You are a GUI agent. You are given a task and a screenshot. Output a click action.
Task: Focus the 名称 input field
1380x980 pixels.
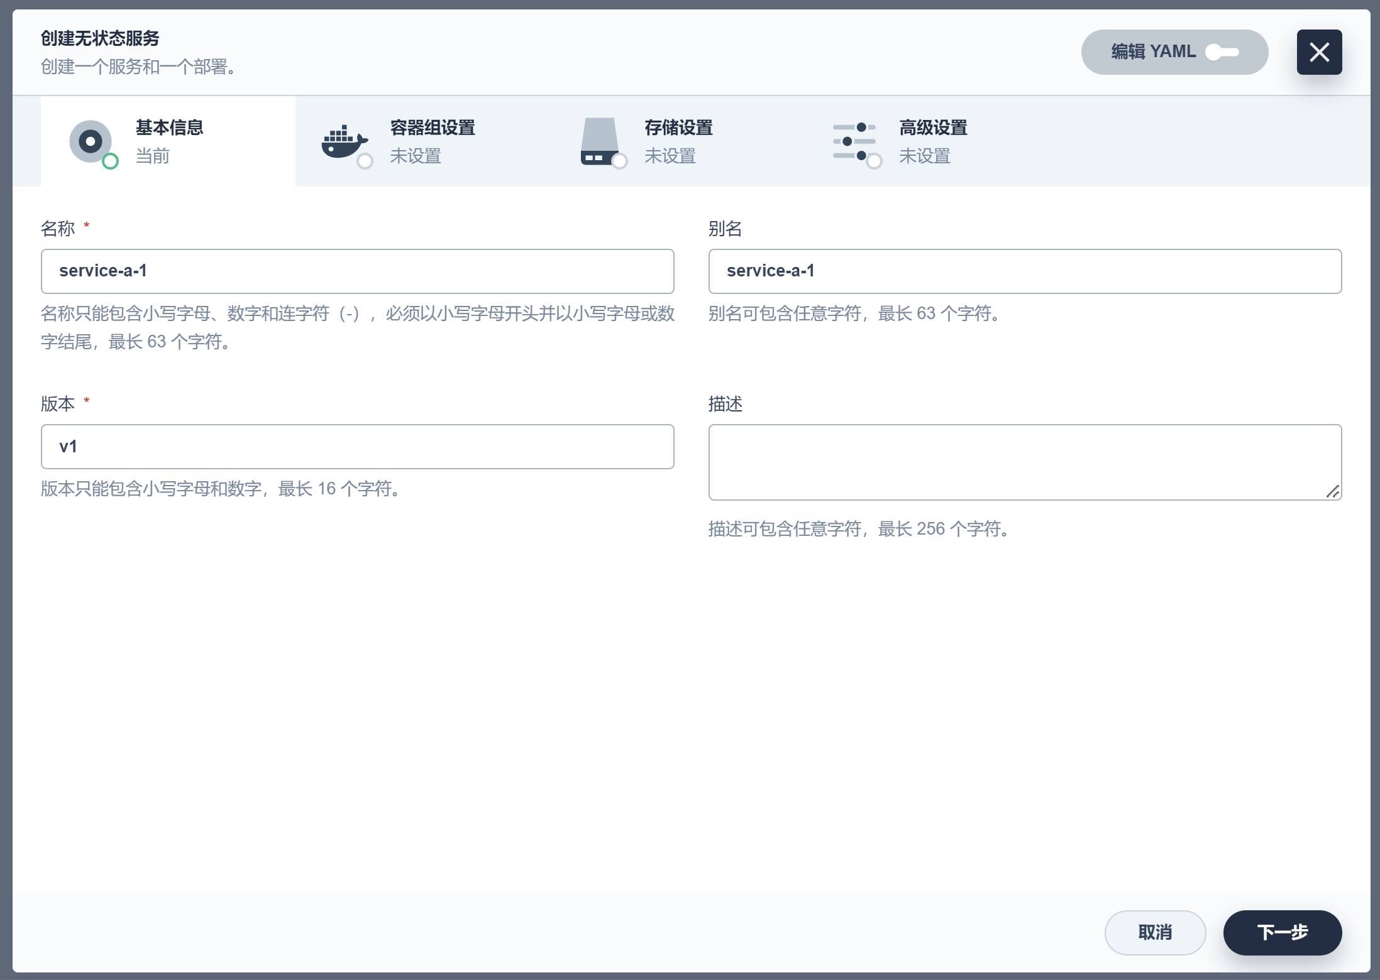357,271
